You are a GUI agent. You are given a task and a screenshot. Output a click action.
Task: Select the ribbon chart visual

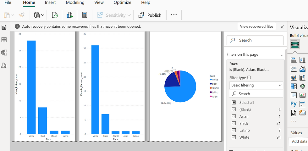click(x=294, y=78)
